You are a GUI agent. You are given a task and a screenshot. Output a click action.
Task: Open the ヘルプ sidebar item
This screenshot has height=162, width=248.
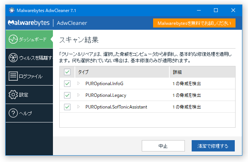pyautogui.click(x=29, y=113)
